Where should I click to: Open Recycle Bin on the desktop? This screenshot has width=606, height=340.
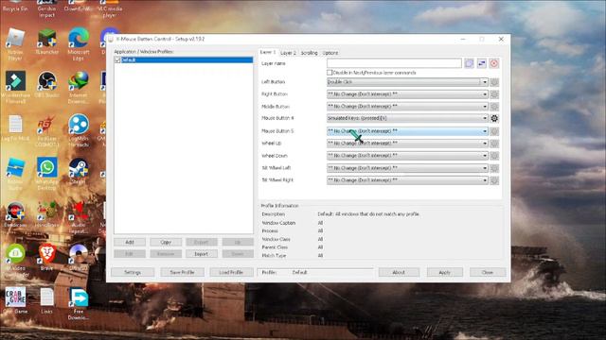click(15, 7)
